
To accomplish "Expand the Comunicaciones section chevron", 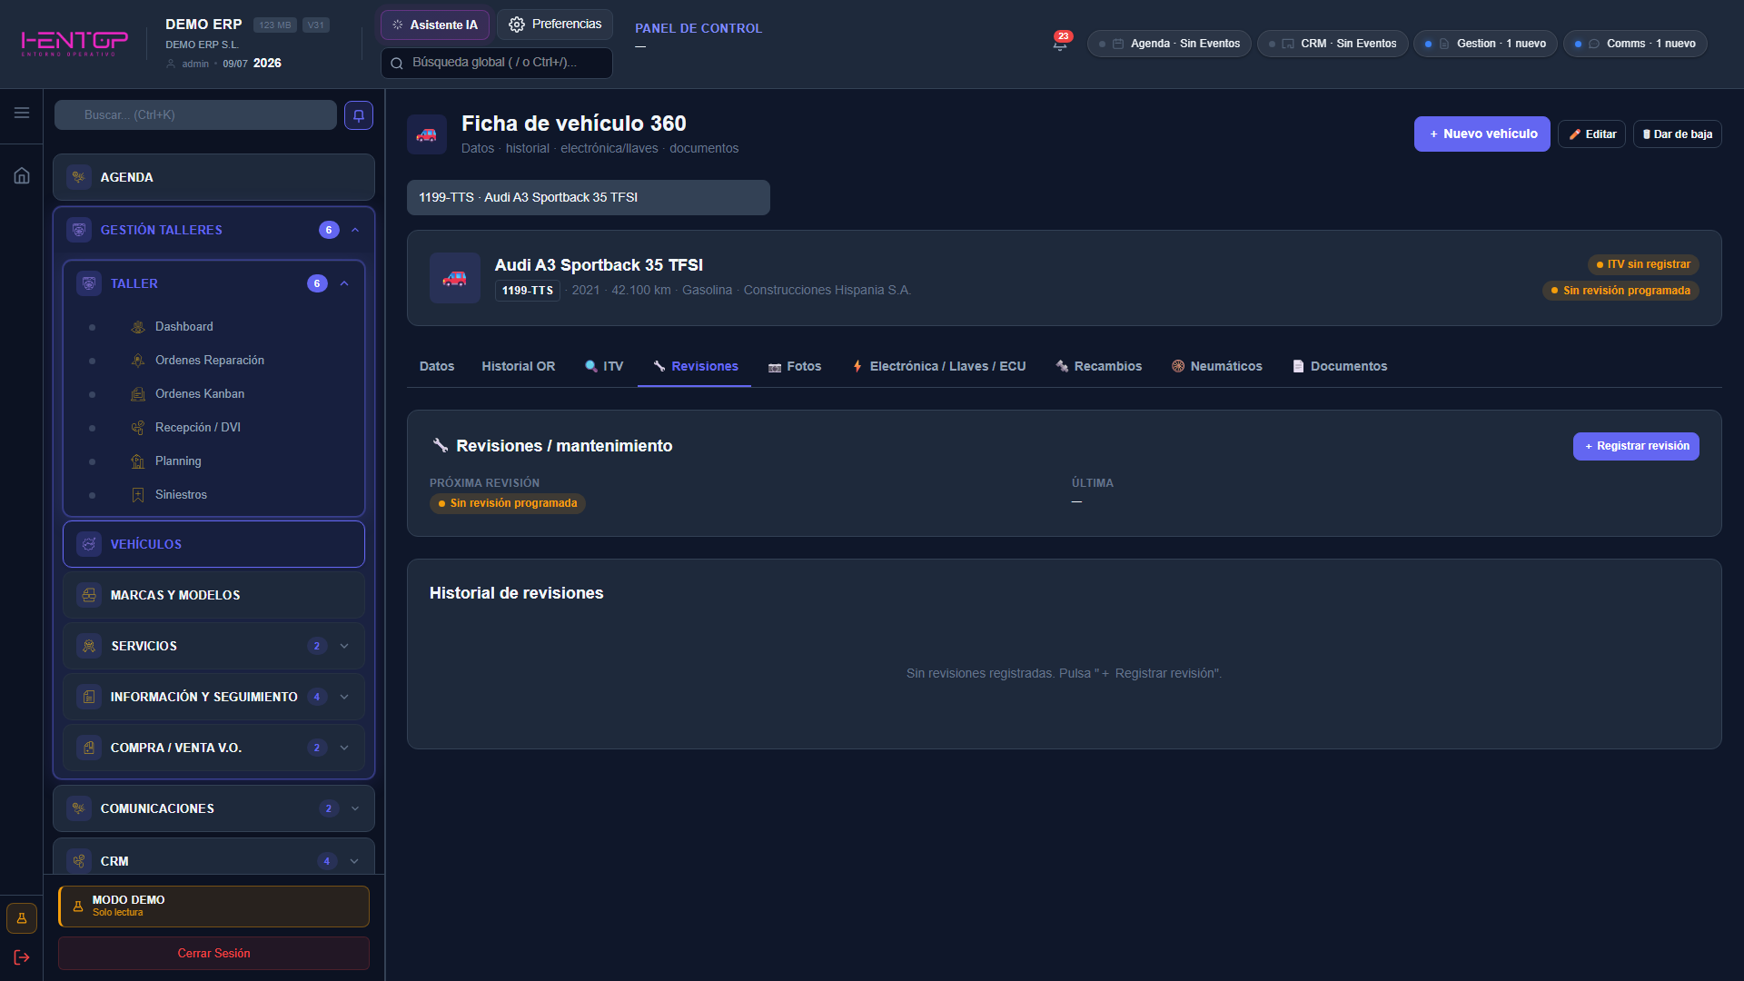I will tap(355, 808).
